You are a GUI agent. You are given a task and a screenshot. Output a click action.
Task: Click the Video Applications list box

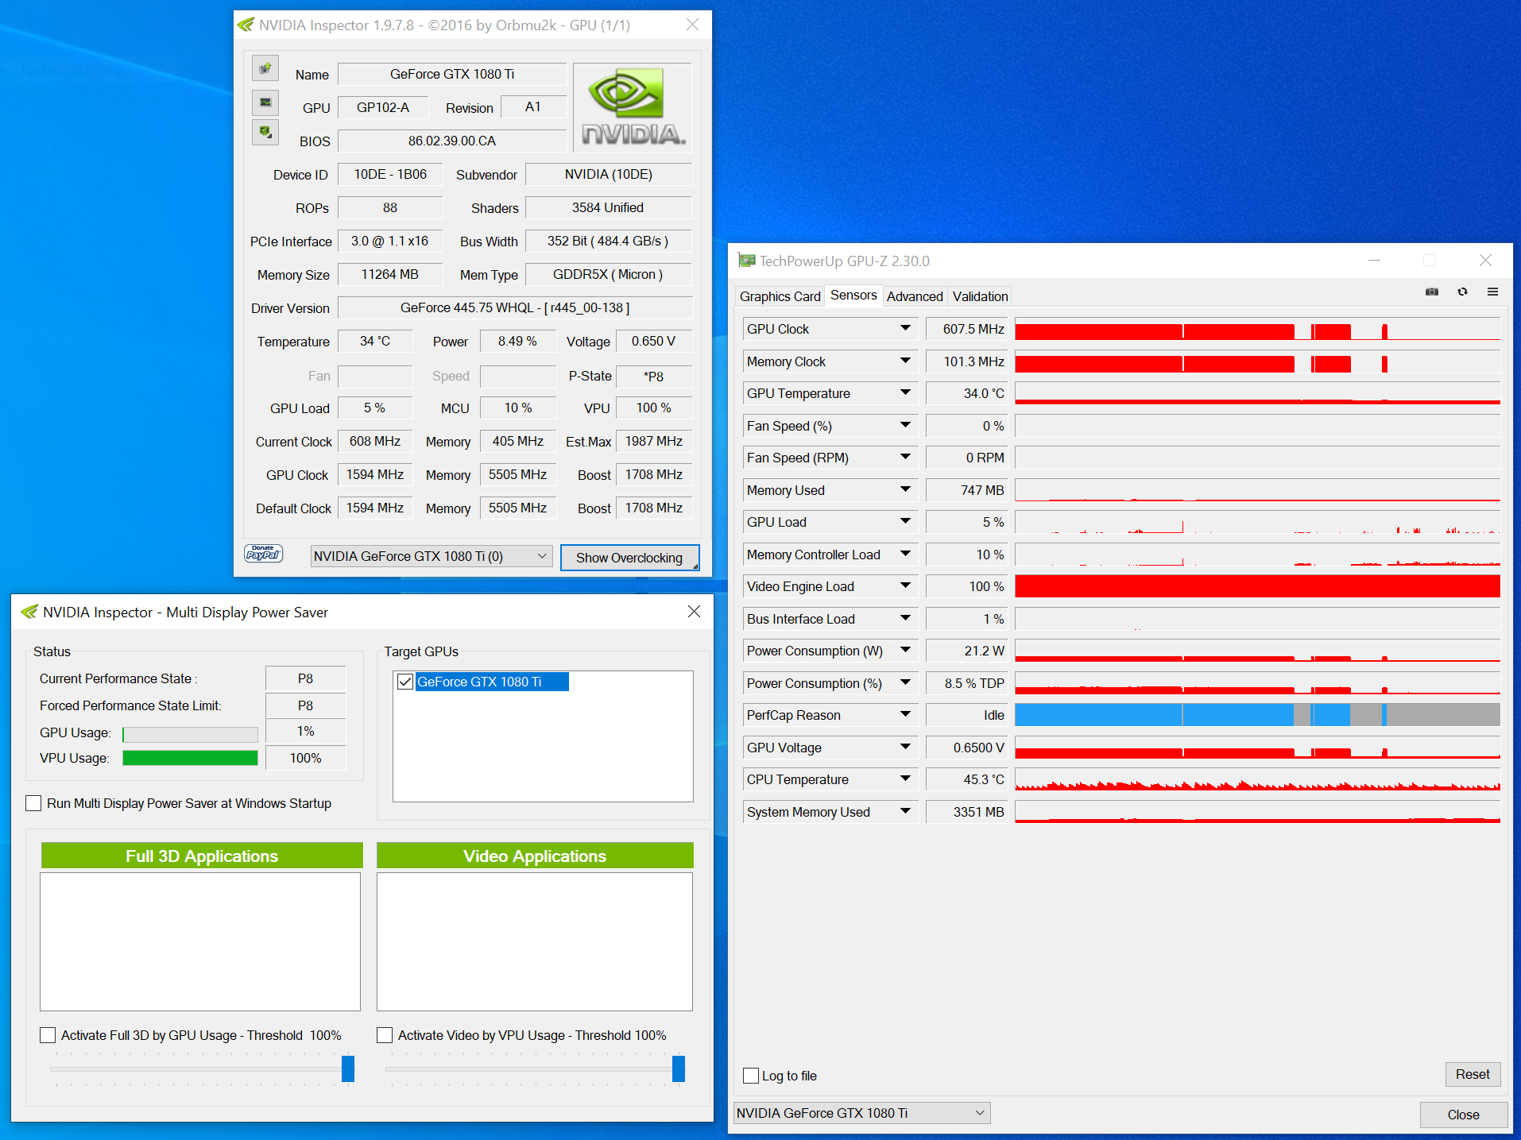(x=535, y=941)
